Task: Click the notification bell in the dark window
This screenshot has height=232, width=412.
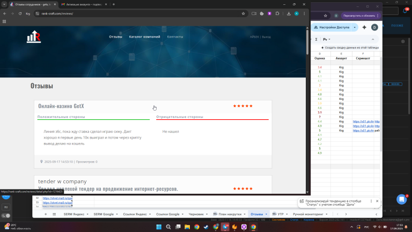Action: (406, 11)
